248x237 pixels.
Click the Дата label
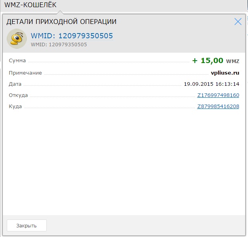[15, 84]
